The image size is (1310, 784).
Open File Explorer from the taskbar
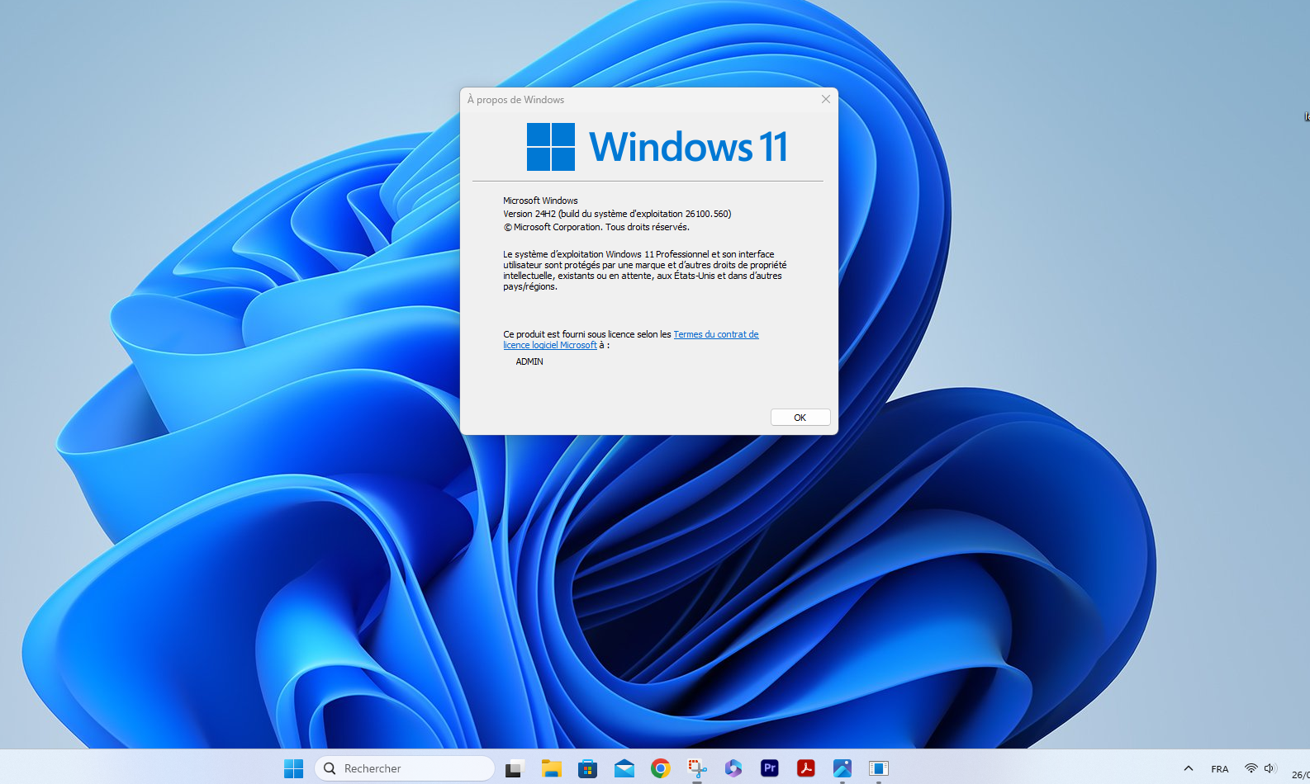[x=551, y=768]
